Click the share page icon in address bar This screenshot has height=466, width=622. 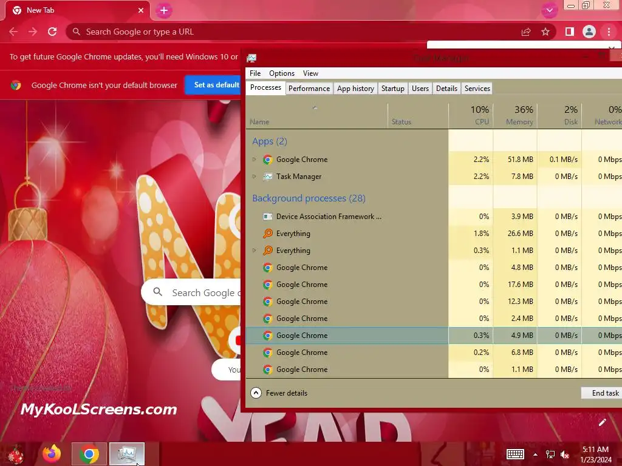[526, 32]
